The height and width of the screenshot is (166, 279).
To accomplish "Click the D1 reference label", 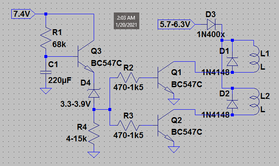I will (224, 51).
